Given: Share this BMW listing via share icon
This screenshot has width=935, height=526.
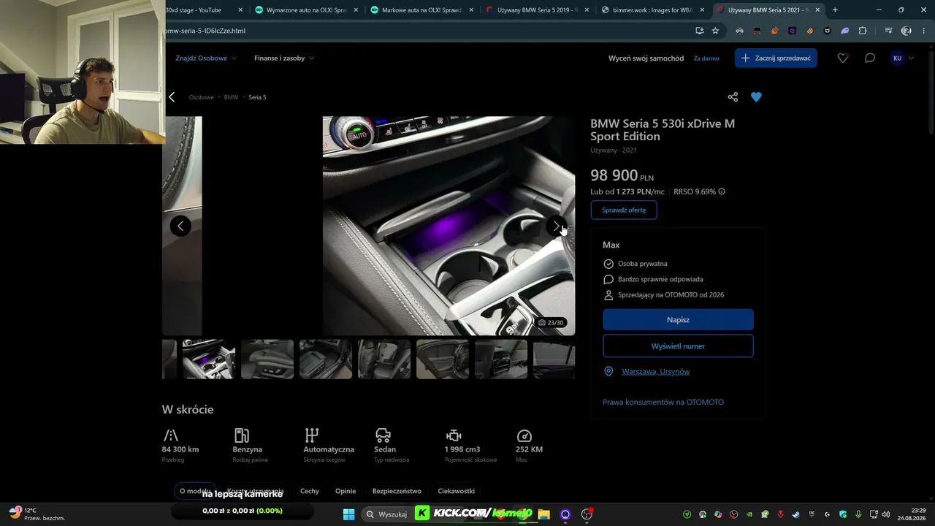Looking at the screenshot, I should click(x=733, y=97).
